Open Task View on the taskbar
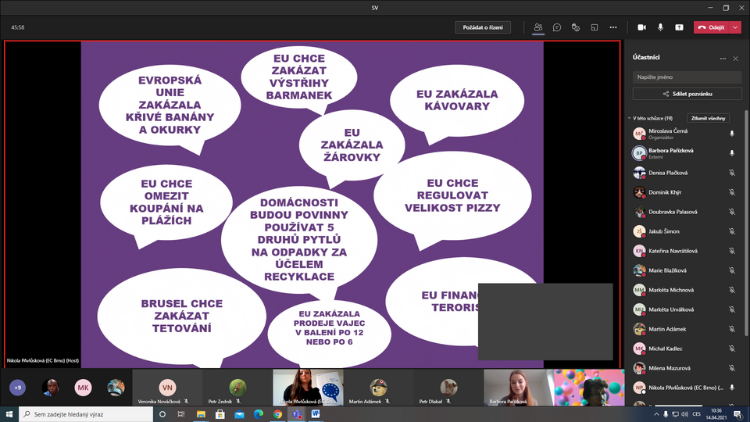This screenshot has height=422, width=750. tap(180, 414)
